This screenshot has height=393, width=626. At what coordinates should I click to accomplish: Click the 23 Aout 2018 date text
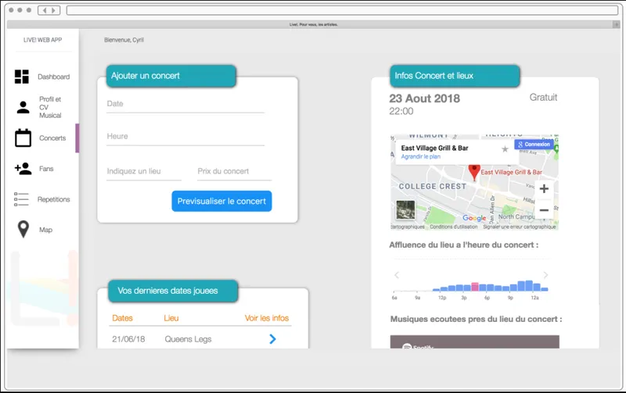[424, 98]
